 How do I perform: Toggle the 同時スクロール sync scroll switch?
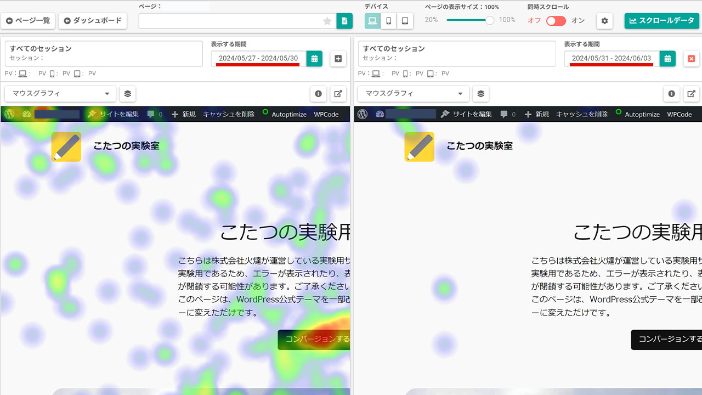pos(556,21)
